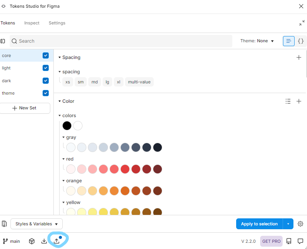
Task: Open Styles & Variables dropdown
Action: coord(37,224)
